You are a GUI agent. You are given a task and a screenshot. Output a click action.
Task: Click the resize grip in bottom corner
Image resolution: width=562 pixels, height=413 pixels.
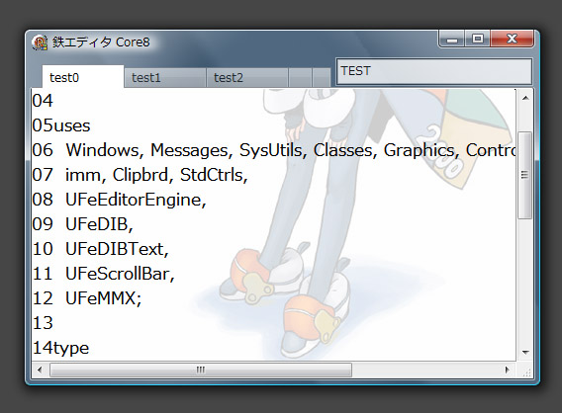coord(525,372)
